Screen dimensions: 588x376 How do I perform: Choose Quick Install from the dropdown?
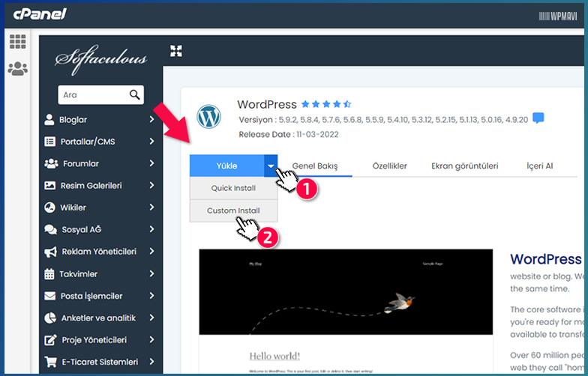pos(233,188)
